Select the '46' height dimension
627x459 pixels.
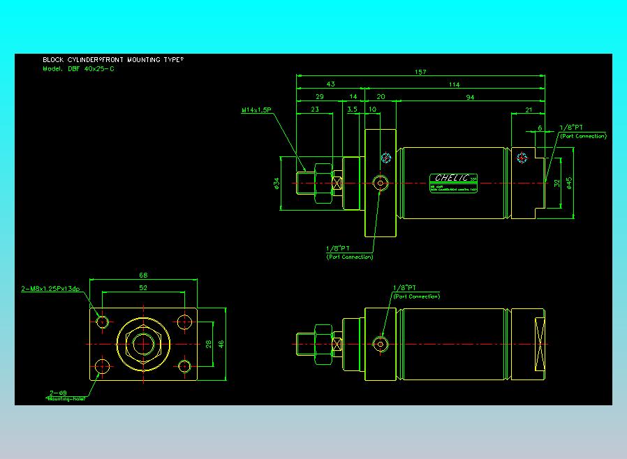pyautogui.click(x=221, y=344)
